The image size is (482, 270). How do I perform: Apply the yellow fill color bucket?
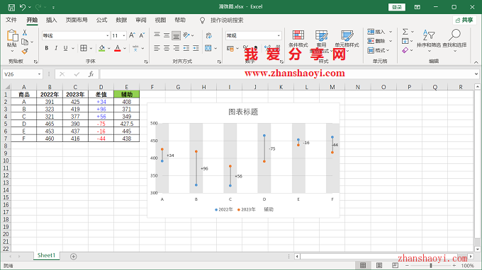click(102, 48)
